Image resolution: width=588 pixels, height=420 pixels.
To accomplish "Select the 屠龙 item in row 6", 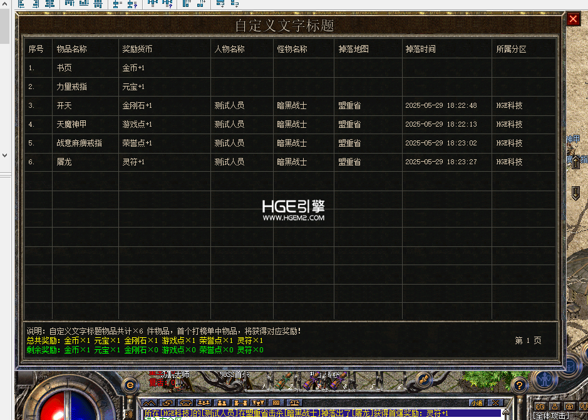I will 64,162.
